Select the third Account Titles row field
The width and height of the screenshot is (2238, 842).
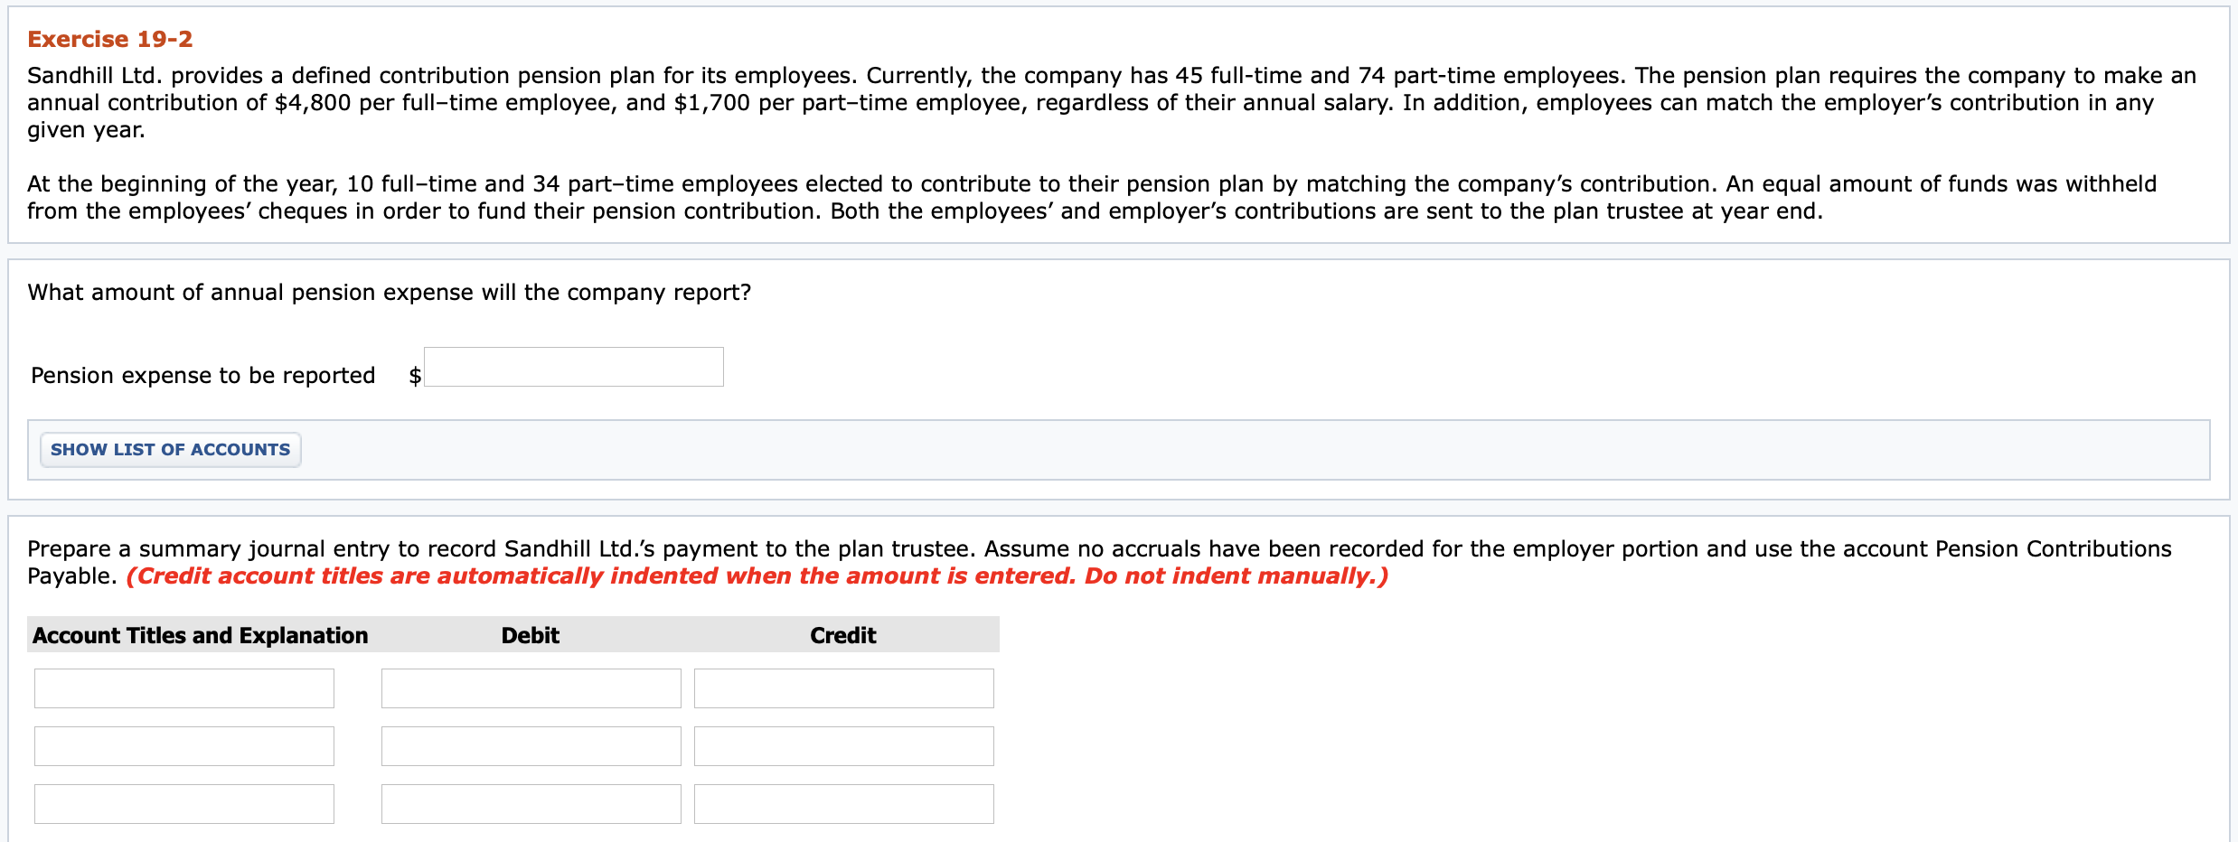click(183, 803)
